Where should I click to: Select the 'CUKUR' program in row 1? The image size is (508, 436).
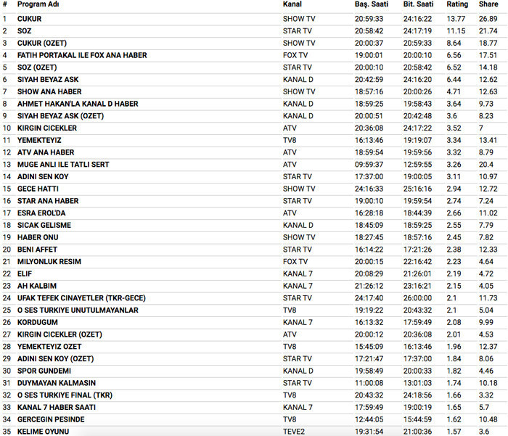click(x=30, y=19)
